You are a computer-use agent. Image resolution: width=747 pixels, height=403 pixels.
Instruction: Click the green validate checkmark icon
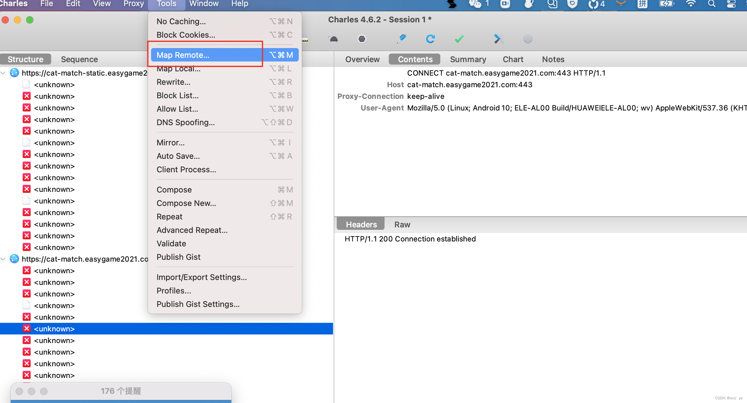pos(459,39)
